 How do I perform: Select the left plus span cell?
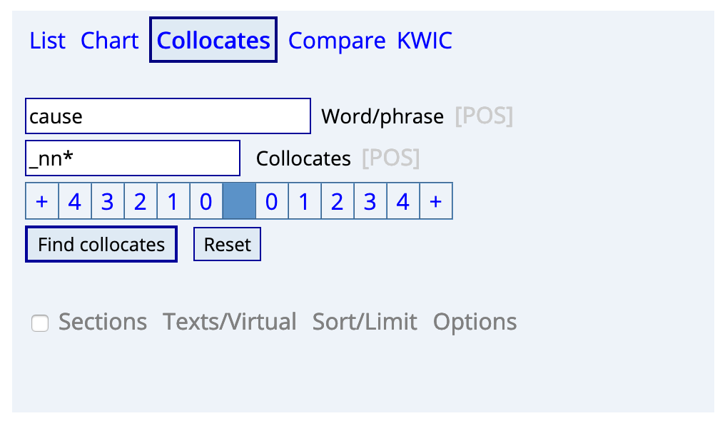point(42,201)
